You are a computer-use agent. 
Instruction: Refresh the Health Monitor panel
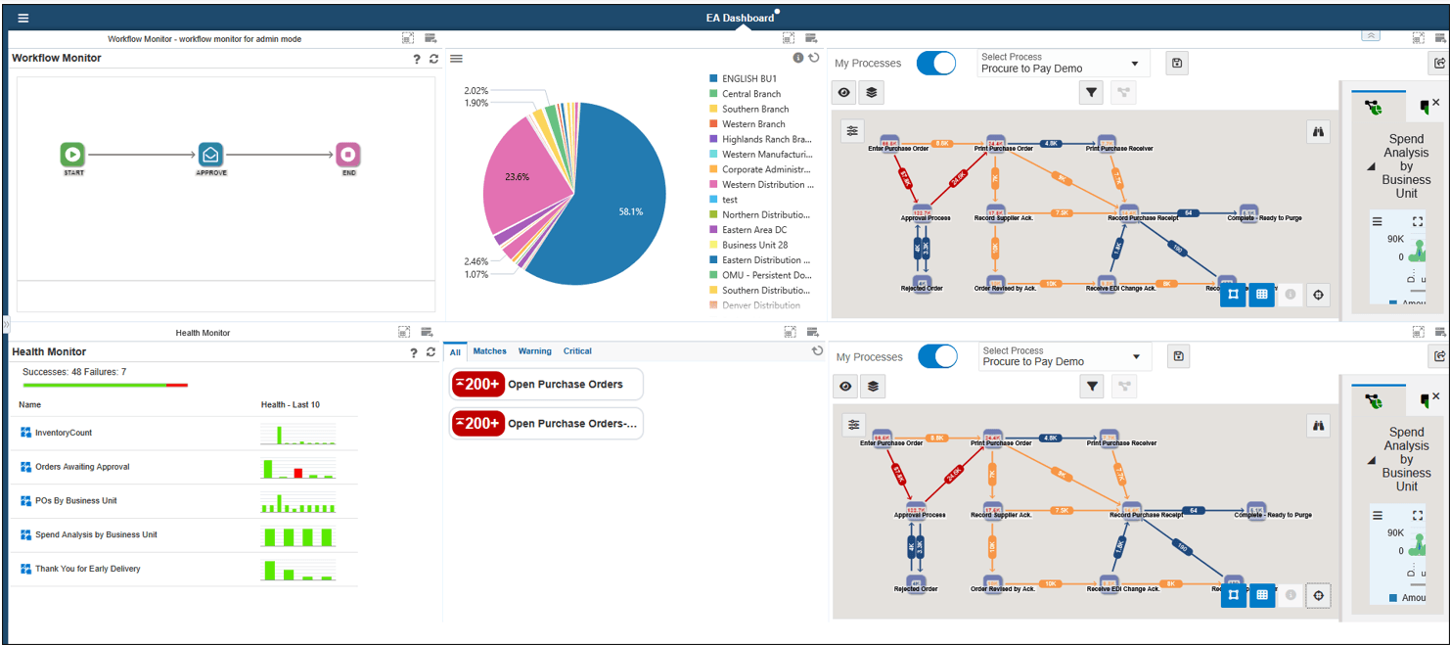(430, 352)
